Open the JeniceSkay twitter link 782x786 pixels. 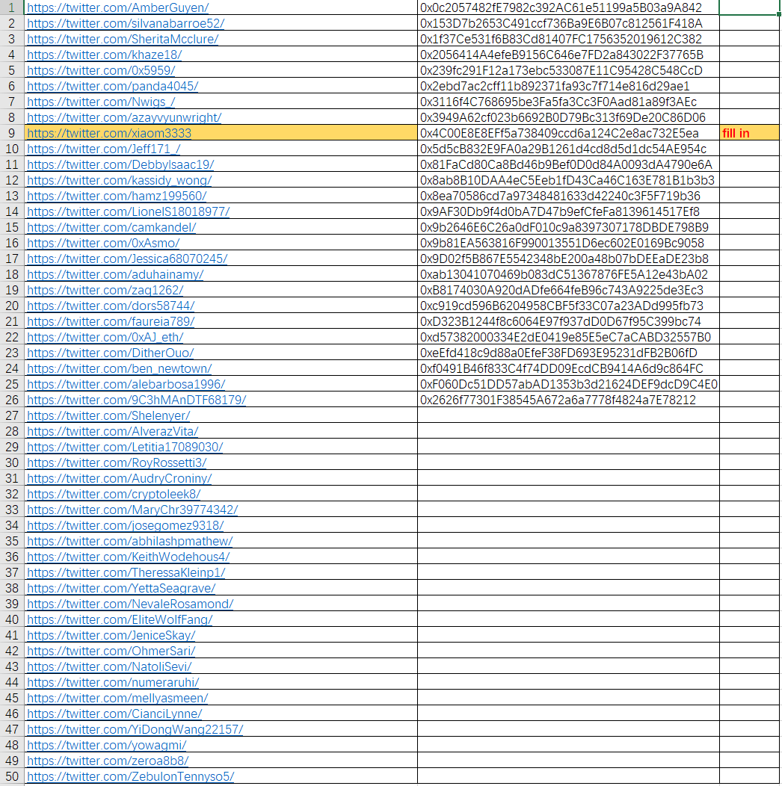(111, 635)
